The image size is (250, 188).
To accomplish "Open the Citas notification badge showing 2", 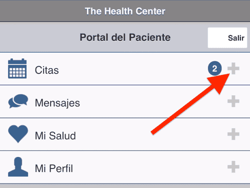I will click(x=214, y=68).
